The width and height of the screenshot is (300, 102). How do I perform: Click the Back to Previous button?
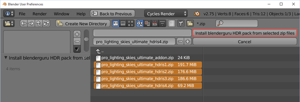click(112, 14)
